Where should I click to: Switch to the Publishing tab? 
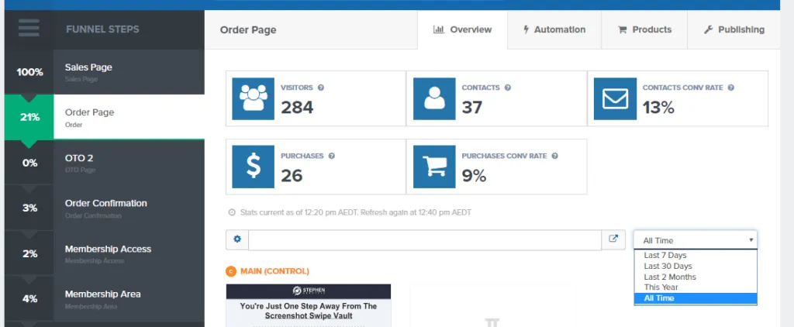tap(734, 30)
